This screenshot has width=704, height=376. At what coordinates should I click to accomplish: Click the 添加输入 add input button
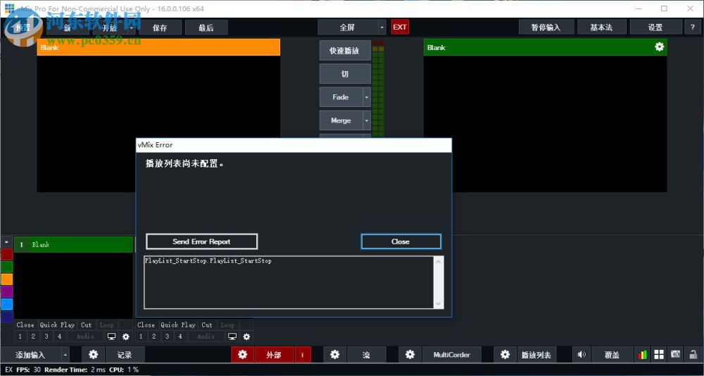30,354
